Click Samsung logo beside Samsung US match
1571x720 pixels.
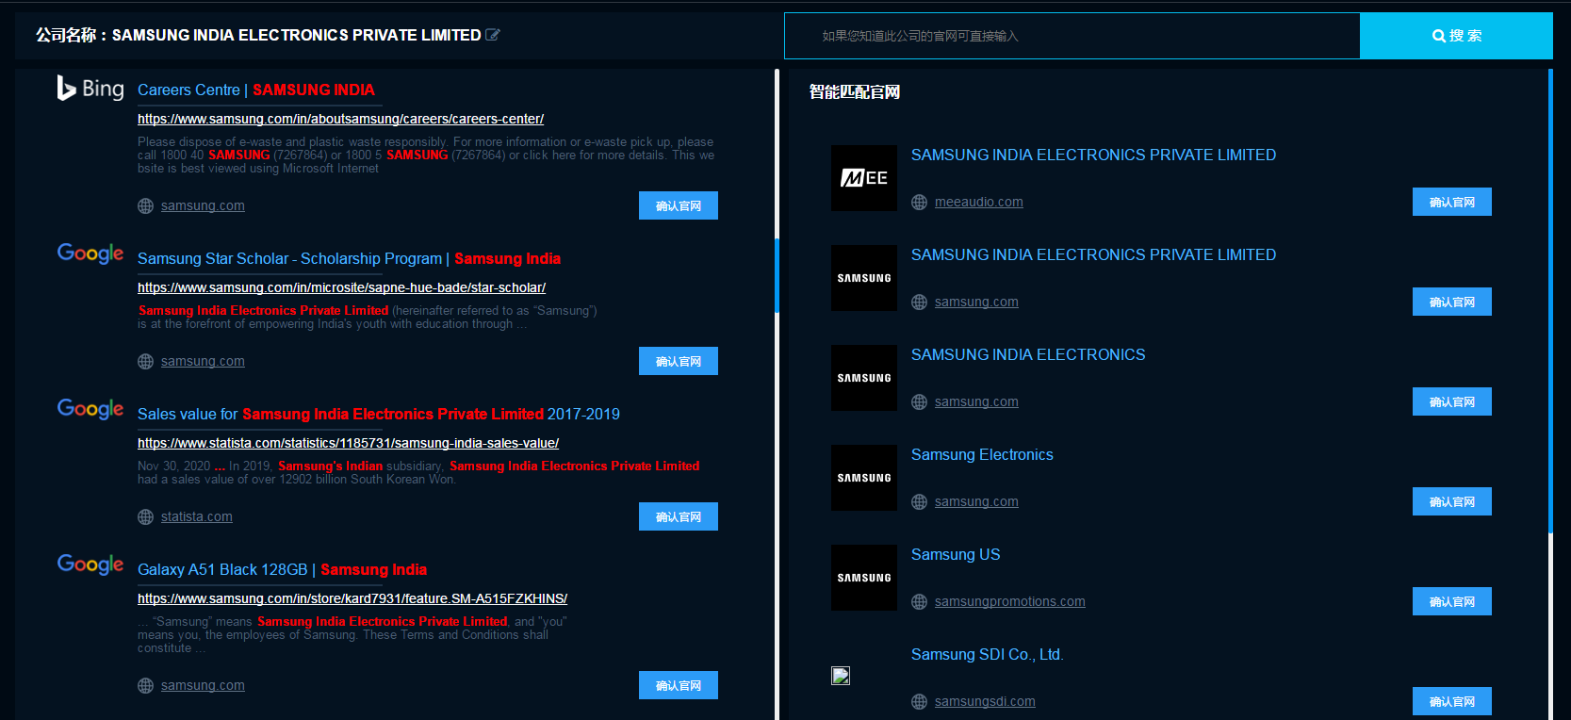864,578
